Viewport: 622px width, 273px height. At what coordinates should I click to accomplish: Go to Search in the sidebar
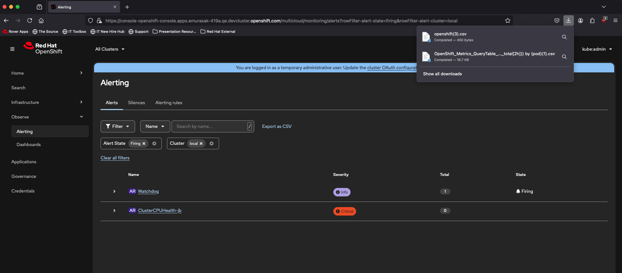(18, 88)
